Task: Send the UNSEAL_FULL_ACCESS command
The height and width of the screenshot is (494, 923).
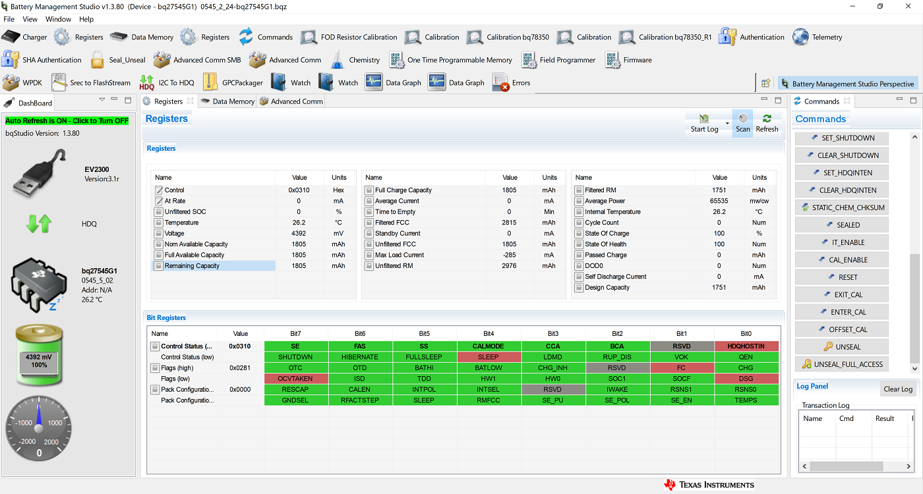Action: tap(841, 364)
